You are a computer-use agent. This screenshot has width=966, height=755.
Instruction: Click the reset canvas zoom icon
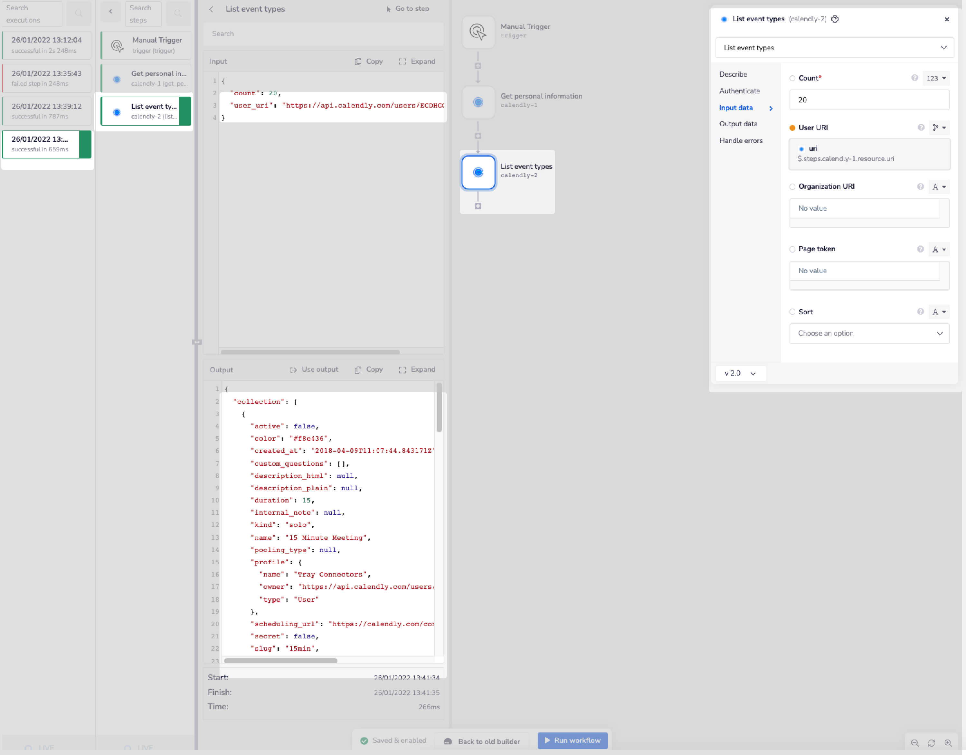pyautogui.click(x=932, y=743)
